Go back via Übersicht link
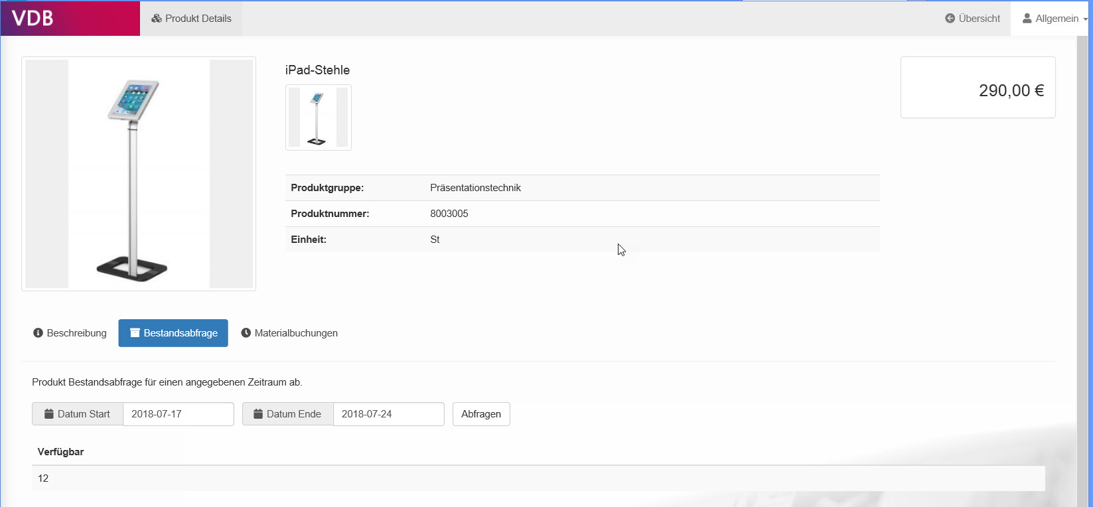The image size is (1093, 507). point(972,19)
